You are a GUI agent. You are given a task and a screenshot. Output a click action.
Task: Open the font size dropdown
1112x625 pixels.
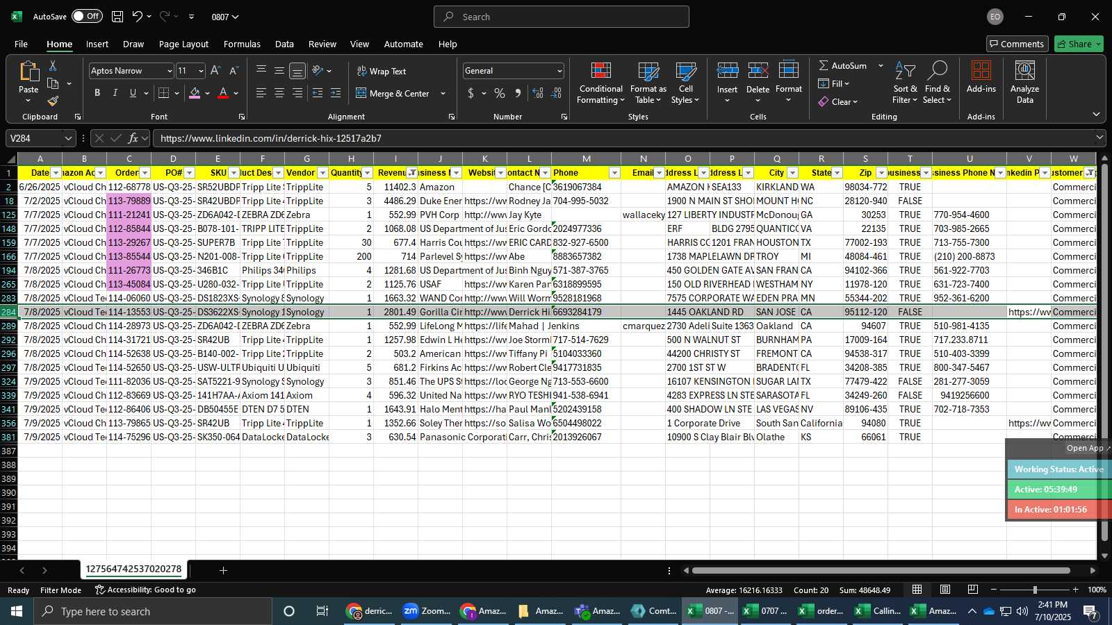tap(201, 71)
